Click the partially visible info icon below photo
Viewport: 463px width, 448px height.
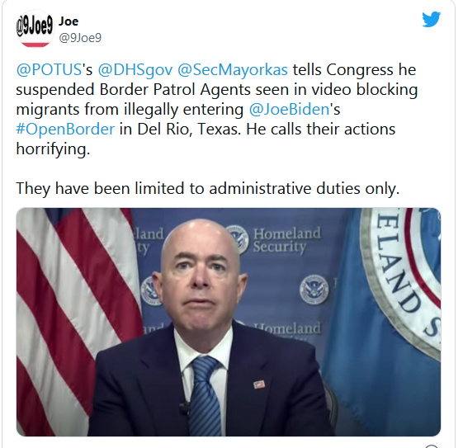(x=432, y=446)
